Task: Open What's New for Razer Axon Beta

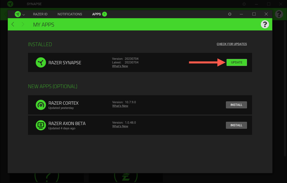Action: pos(120,126)
